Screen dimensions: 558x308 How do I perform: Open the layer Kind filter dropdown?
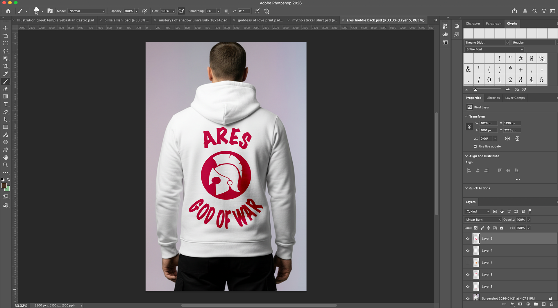point(477,212)
